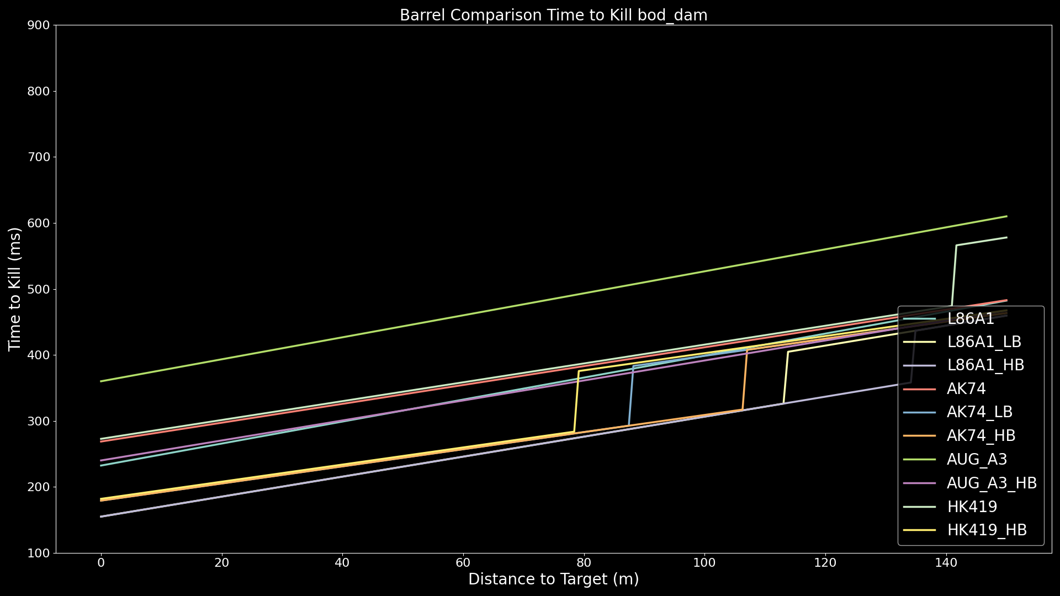The width and height of the screenshot is (1060, 596).
Task: Click the 'Distance to Target (m)' axis label
Action: (x=553, y=579)
